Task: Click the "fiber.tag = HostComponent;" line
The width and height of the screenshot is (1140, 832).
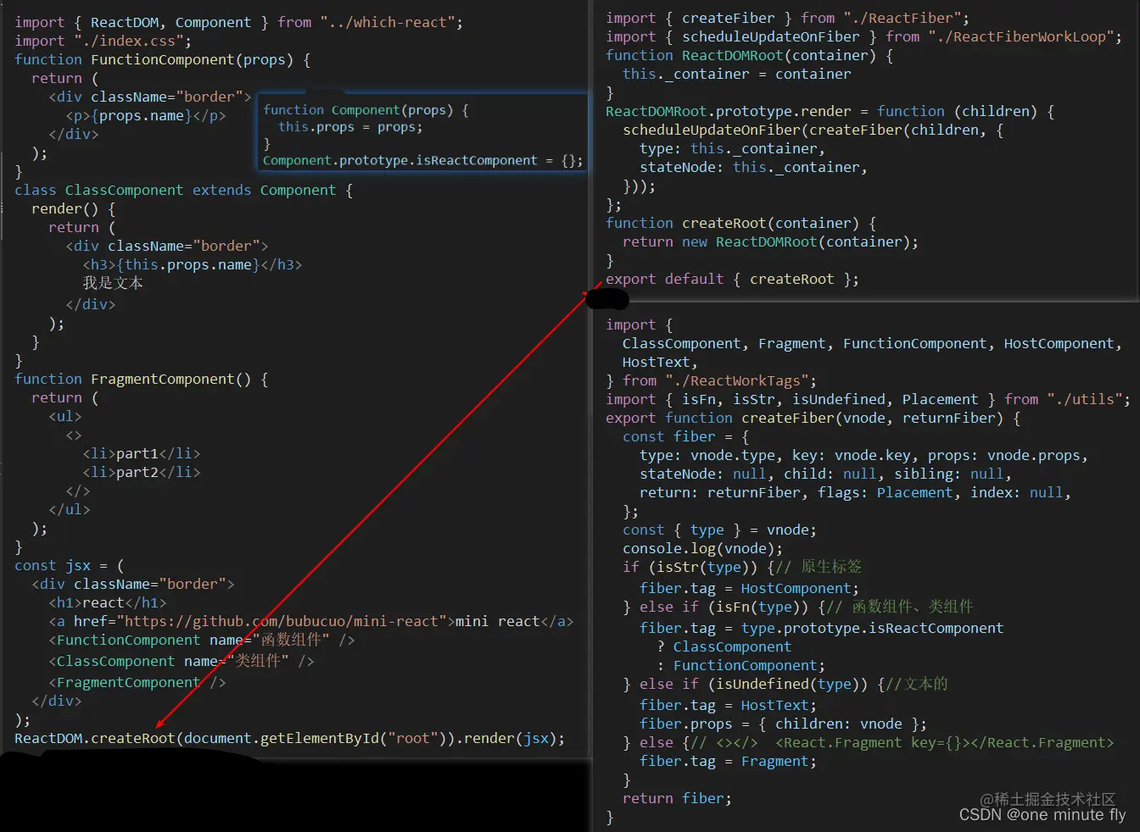Action: point(749,588)
